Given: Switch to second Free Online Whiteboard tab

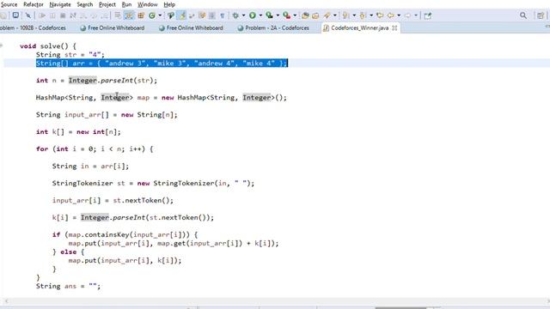Looking at the screenshot, I should point(191,27).
